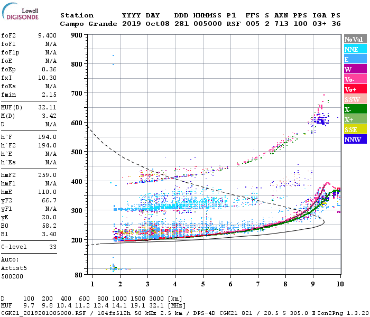370x317 pixels.
Task: Click the MUF 32.1 table value
Action: pyautogui.click(x=156, y=306)
